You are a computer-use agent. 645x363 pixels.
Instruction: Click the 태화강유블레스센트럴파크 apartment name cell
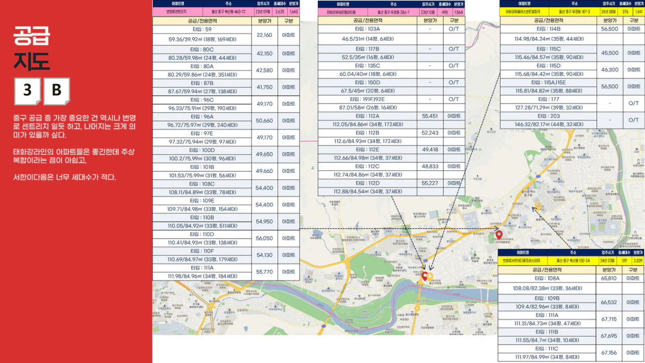tap(524, 11)
